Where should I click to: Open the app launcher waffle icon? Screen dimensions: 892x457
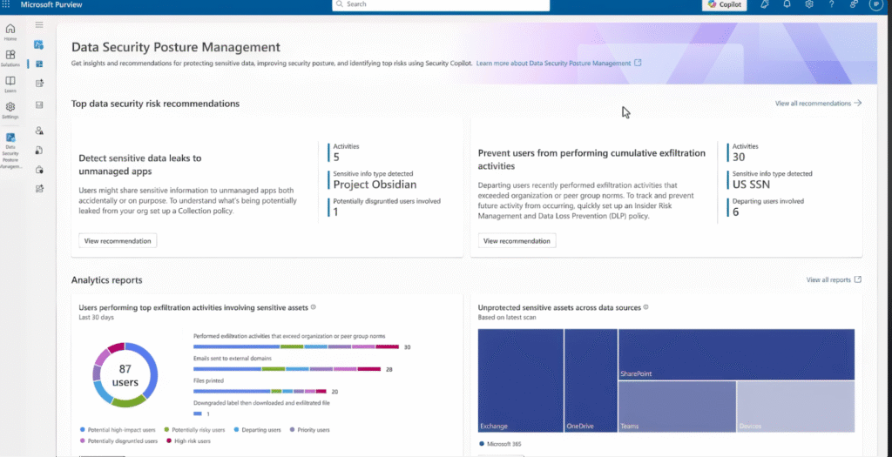8,4
